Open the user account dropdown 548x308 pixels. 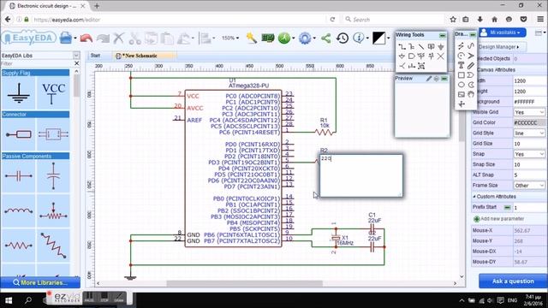pyautogui.click(x=503, y=33)
